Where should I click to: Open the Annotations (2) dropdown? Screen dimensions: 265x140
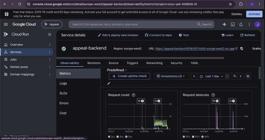click(171, 76)
